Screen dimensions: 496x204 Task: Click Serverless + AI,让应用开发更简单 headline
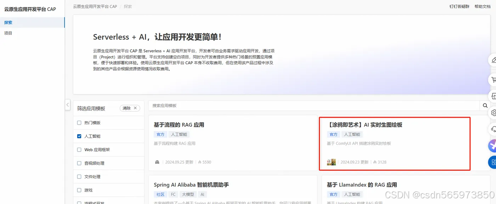[x=157, y=37]
